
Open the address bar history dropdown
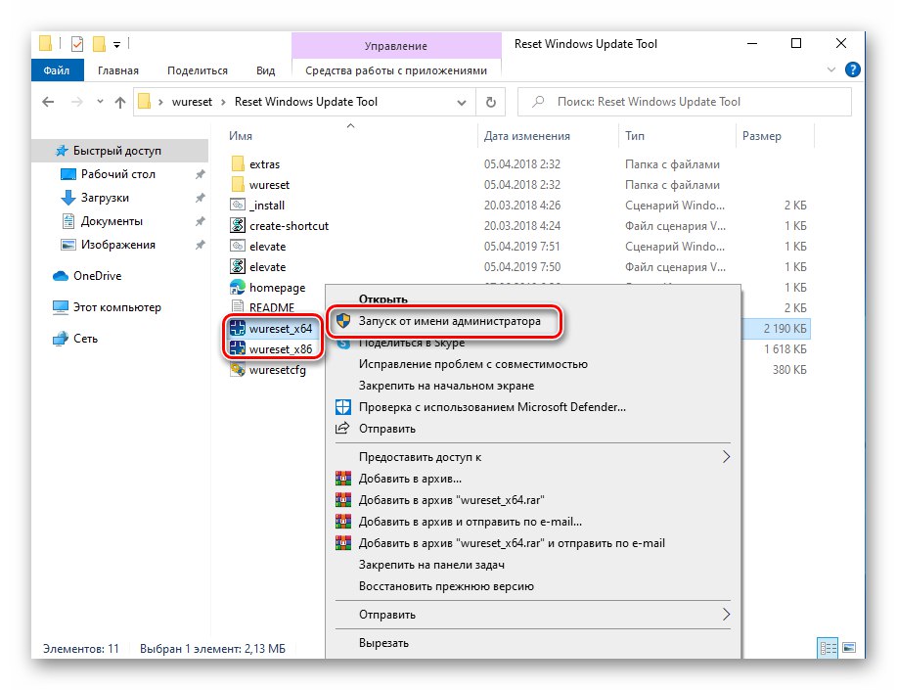[461, 103]
